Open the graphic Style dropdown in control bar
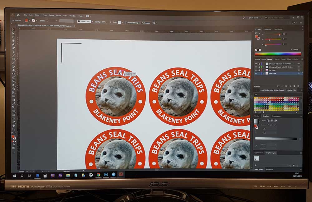This screenshot has height=202, width=312. pyautogui.click(x=122, y=22)
